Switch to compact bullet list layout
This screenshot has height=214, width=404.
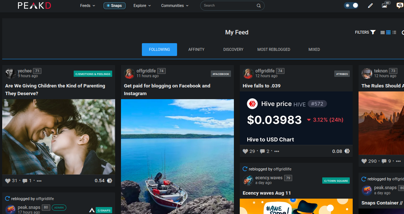click(394, 33)
